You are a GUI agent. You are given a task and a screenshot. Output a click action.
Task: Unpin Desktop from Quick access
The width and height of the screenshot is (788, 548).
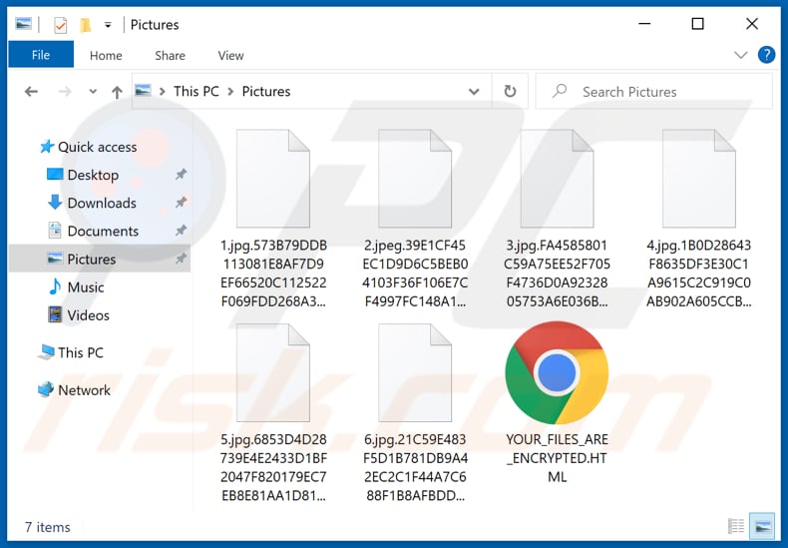(x=181, y=175)
